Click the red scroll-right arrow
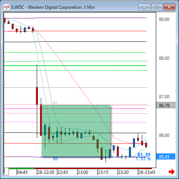 click(172, 172)
